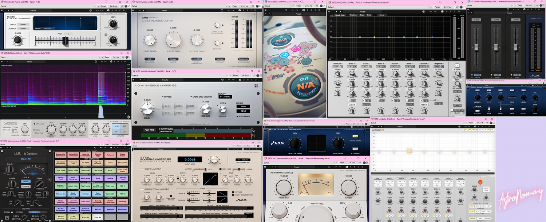Open the Default preset dropdown of Cyclic Panner

47,6
